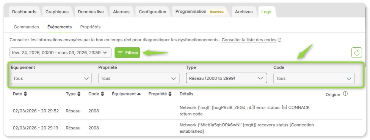This screenshot has width=370, height=140.
Task: Select the 02/03/2026 - 20:29:52 date cell
Action: [36, 111]
